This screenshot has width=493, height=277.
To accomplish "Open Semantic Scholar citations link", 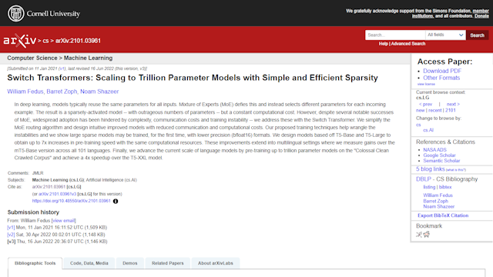I will pos(441,161).
